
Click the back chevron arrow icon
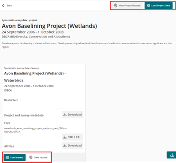click(3, 5)
